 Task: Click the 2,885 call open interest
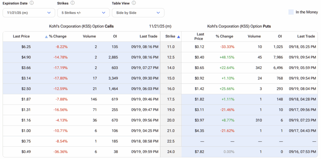click(113, 57)
